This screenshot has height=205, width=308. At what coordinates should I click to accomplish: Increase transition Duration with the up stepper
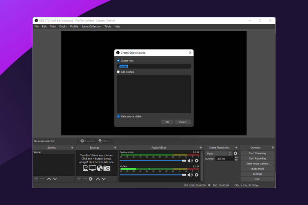pyautogui.click(x=236, y=157)
